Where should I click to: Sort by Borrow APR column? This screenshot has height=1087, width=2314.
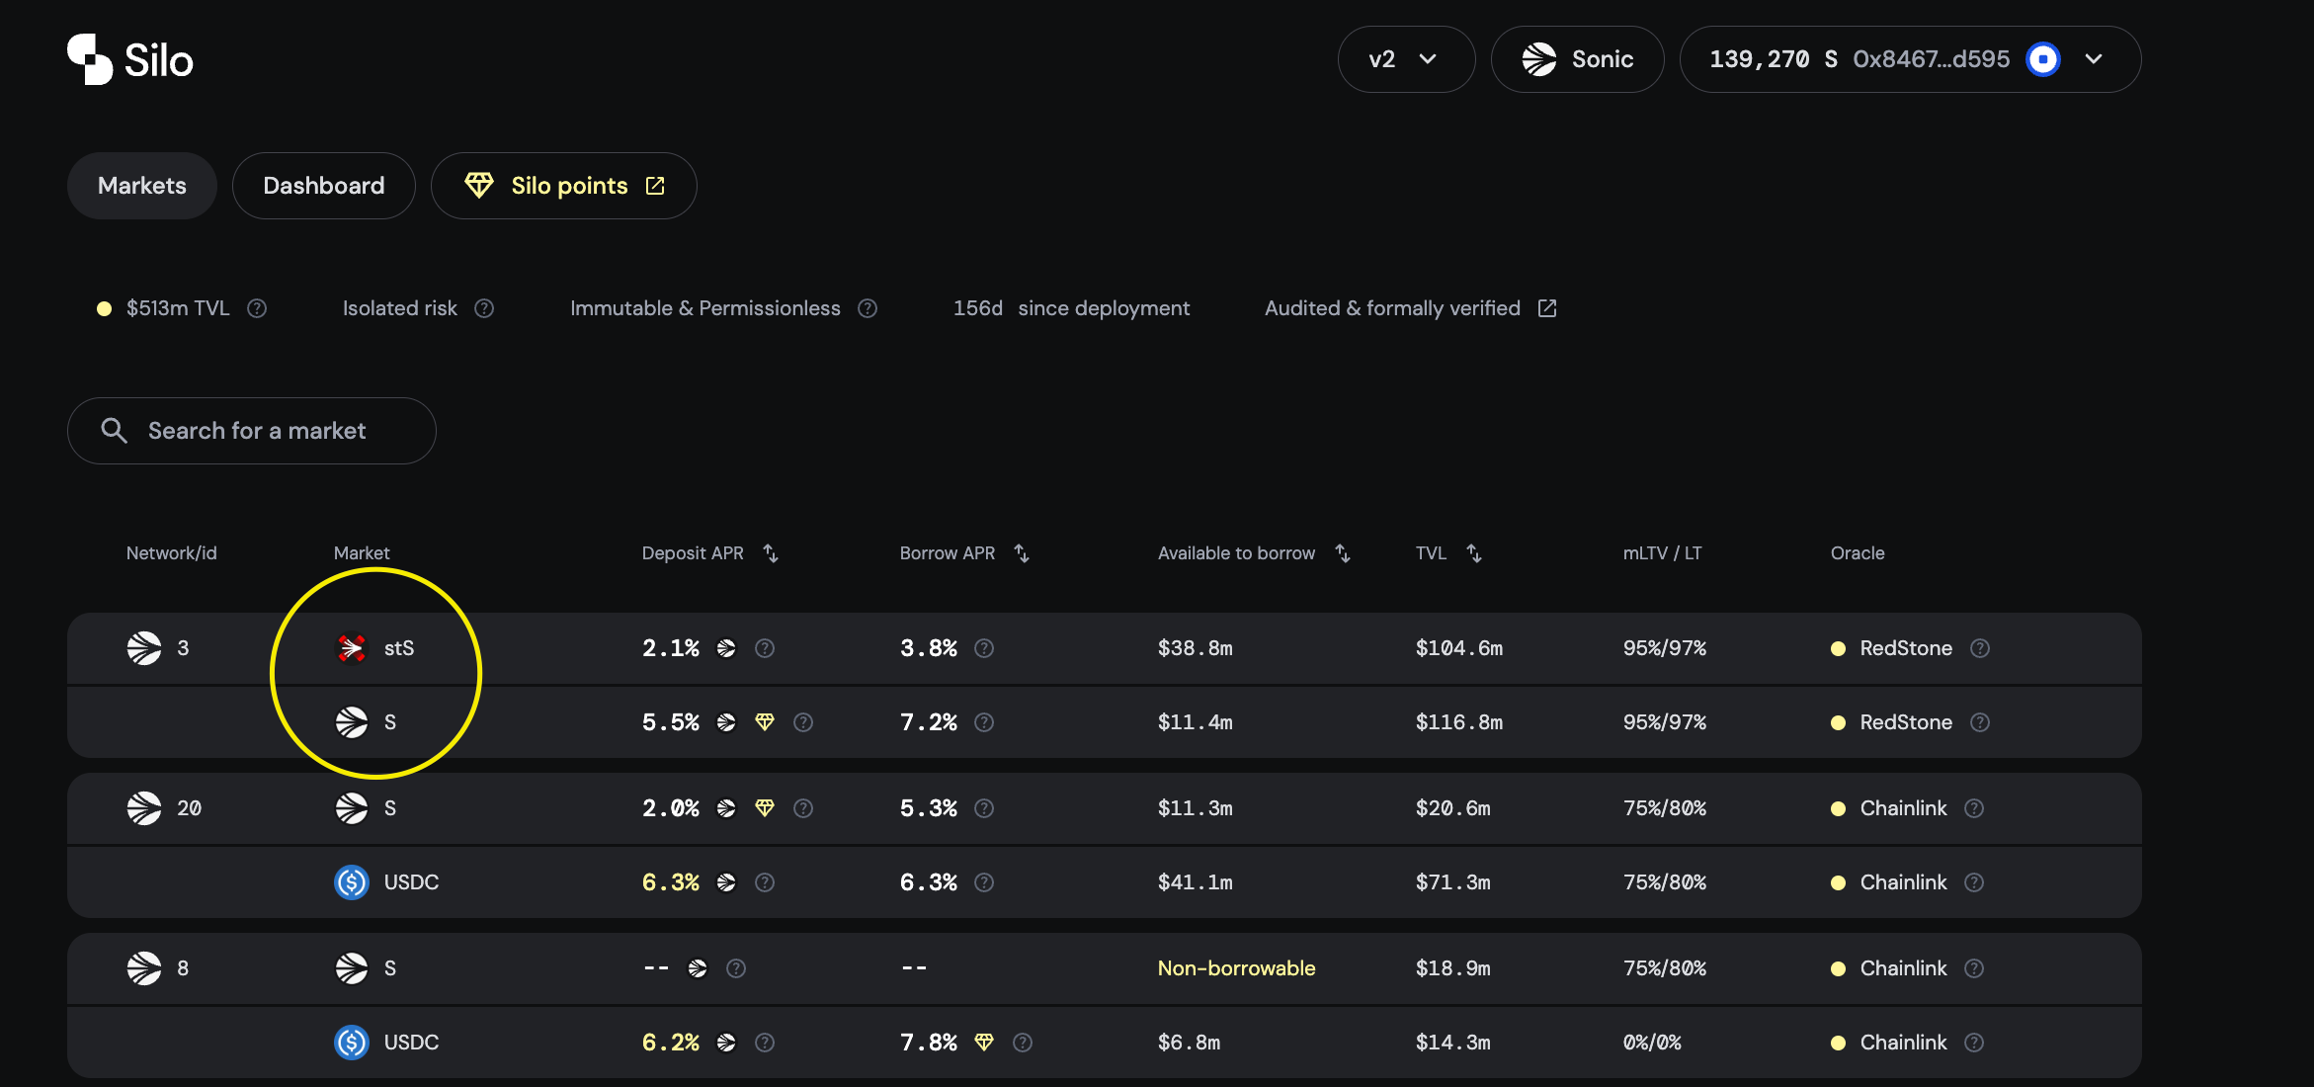click(1022, 553)
